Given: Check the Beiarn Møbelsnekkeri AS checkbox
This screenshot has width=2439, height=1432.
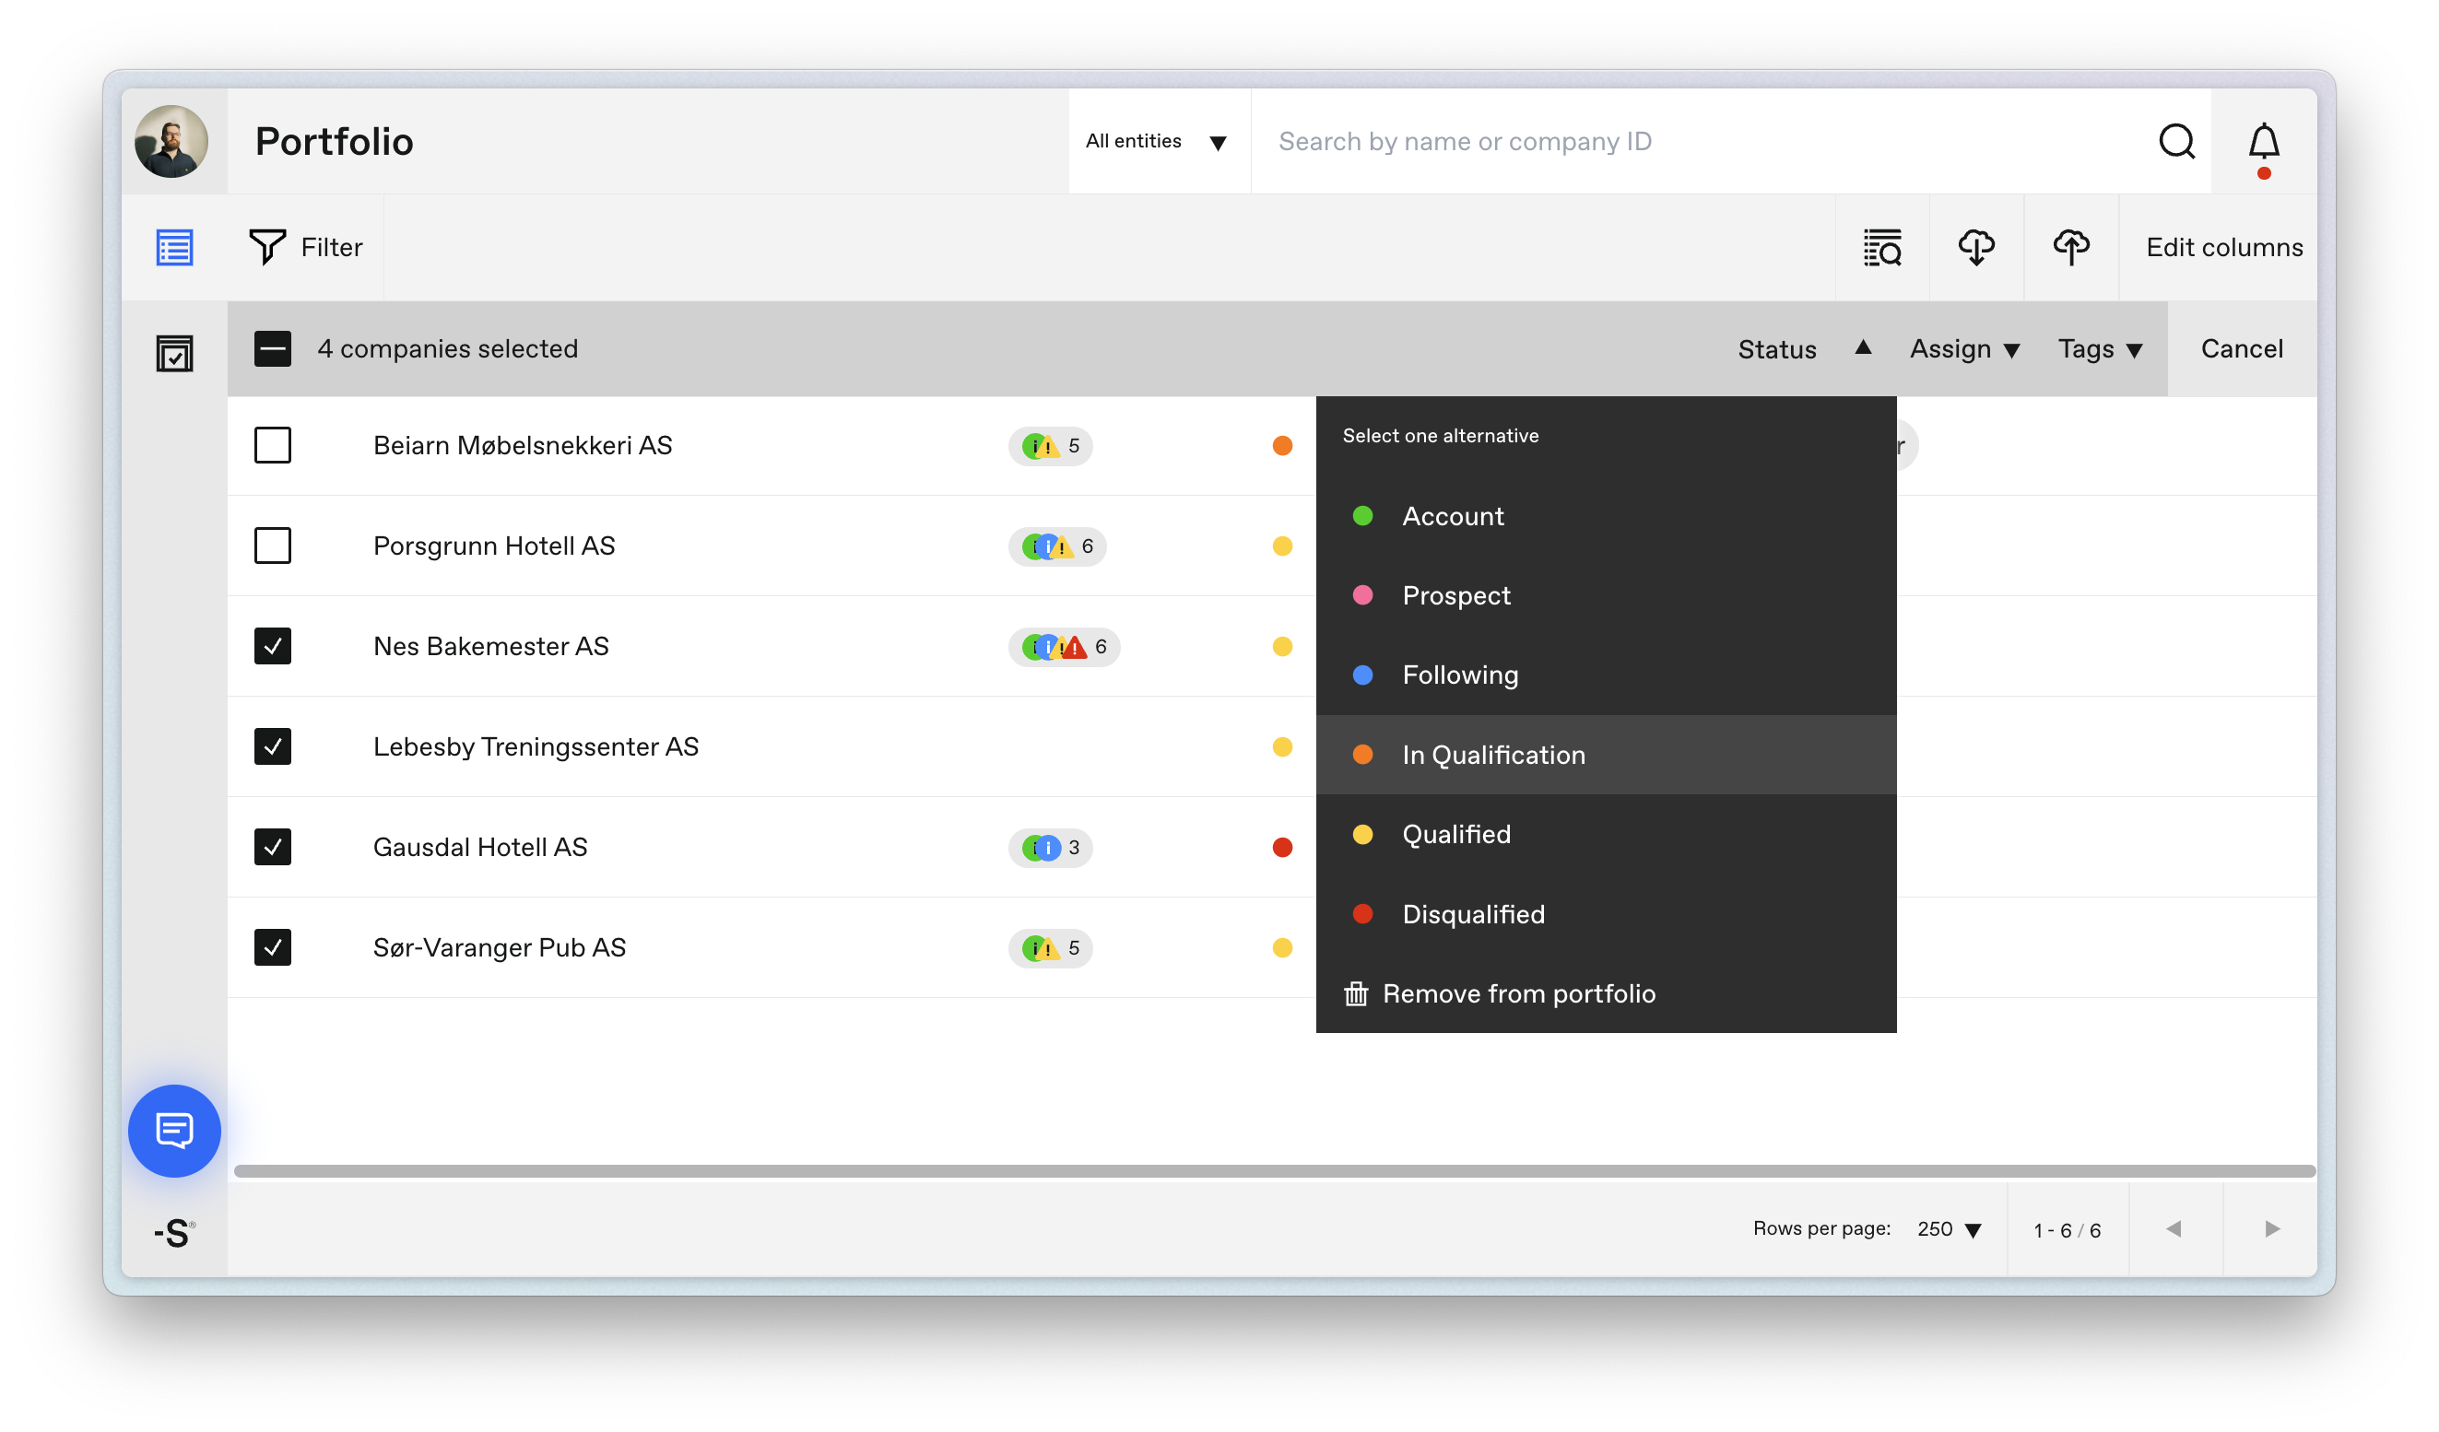Looking at the screenshot, I should click(x=272, y=445).
